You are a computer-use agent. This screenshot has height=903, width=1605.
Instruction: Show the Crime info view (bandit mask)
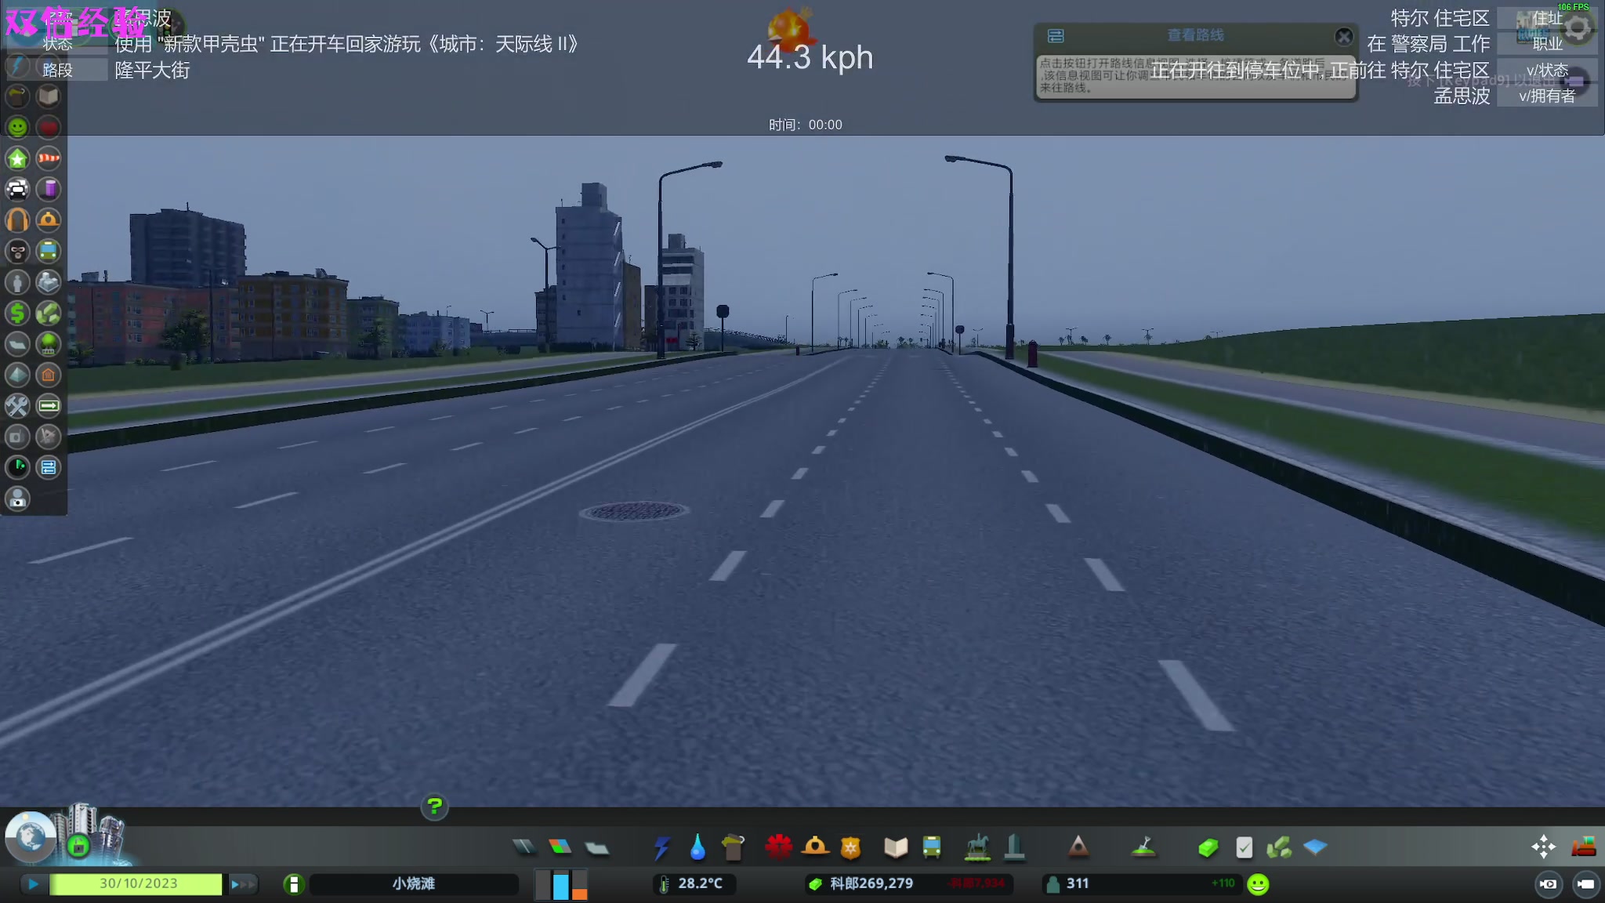pos(17,251)
